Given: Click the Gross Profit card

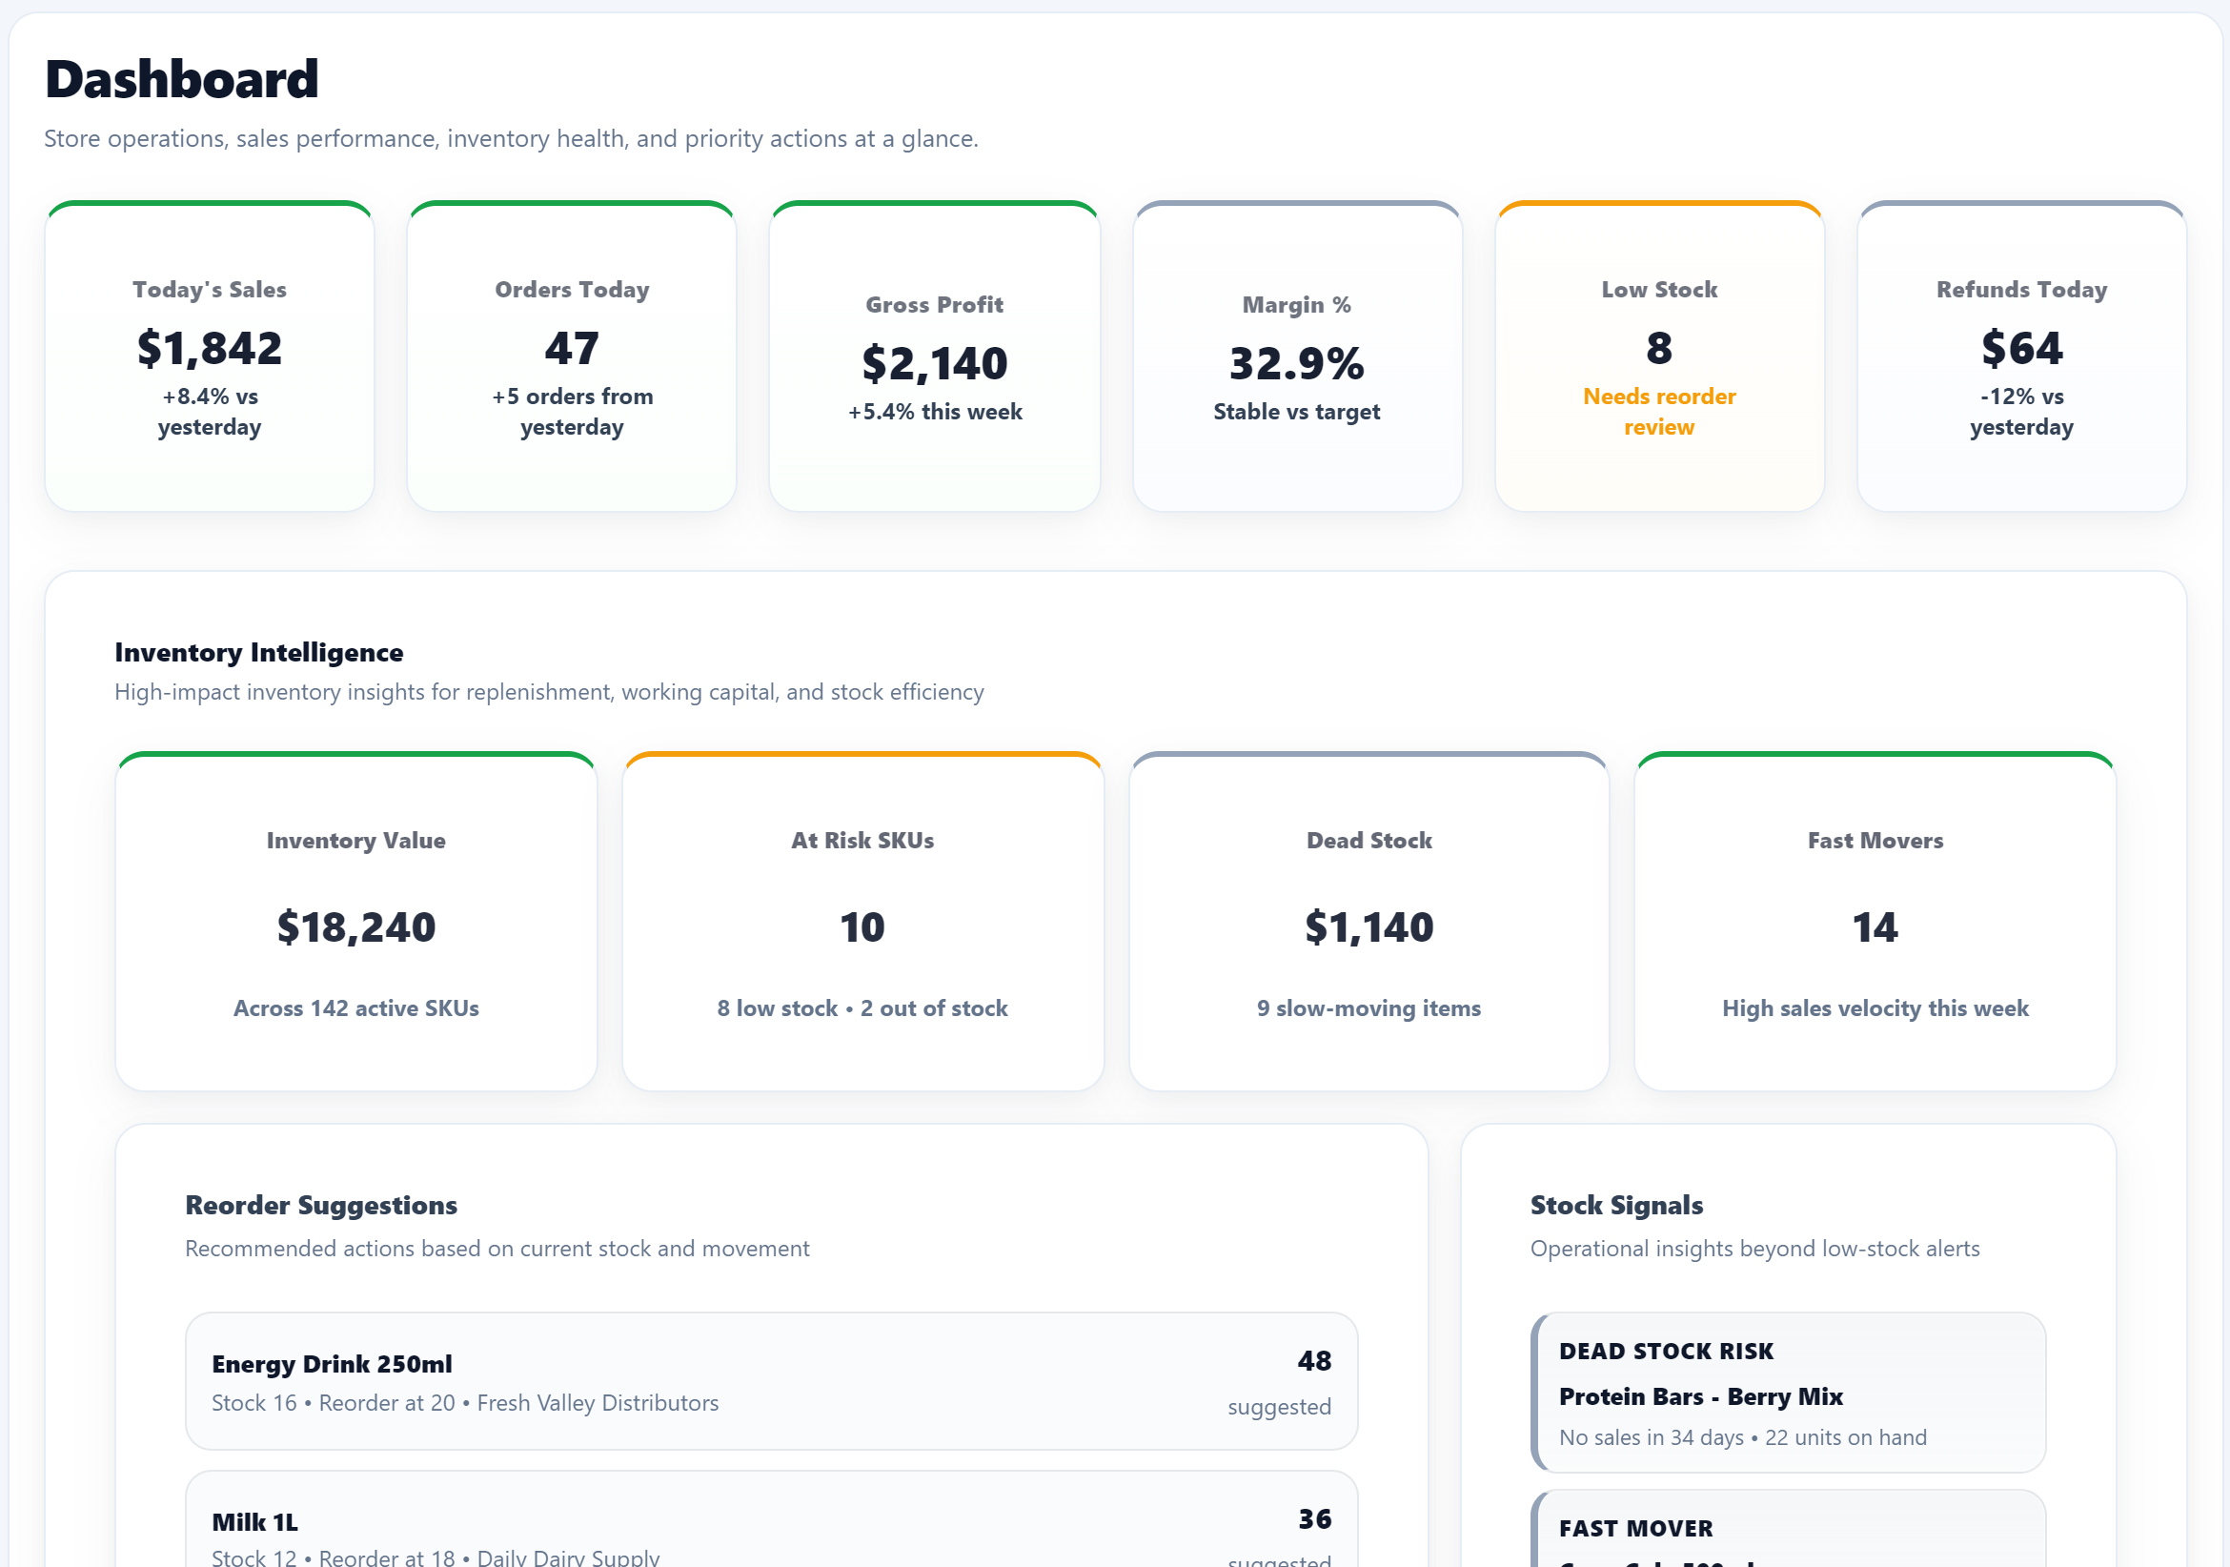Looking at the screenshot, I should coord(934,356).
